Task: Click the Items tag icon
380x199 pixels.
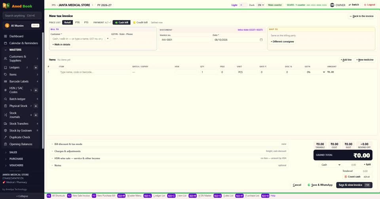Action: 6,75
